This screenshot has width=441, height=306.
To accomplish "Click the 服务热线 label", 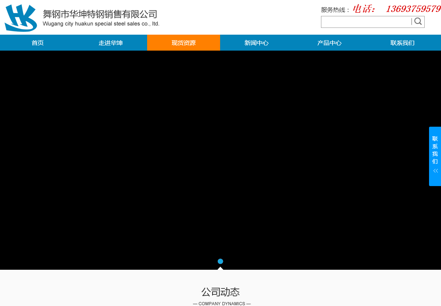I will 335,10.
